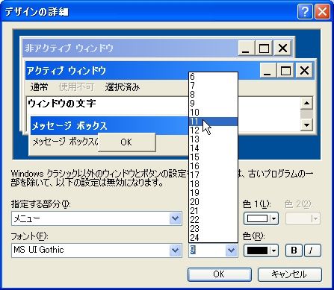Click the preview message box OK button
Screen dimensions: 334x290
[127, 142]
